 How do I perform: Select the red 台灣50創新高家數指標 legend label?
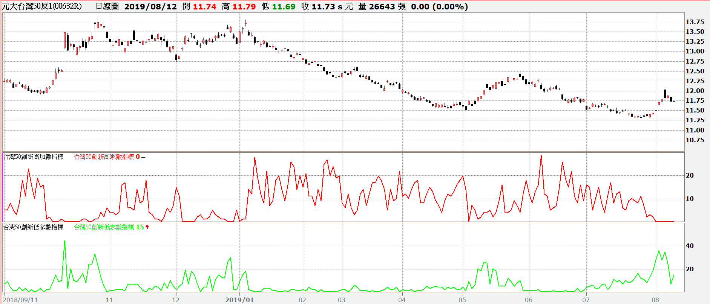104,157
